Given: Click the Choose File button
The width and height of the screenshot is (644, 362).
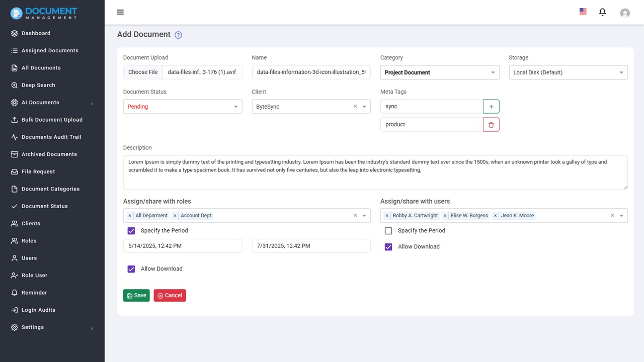Looking at the screenshot, I should [143, 72].
